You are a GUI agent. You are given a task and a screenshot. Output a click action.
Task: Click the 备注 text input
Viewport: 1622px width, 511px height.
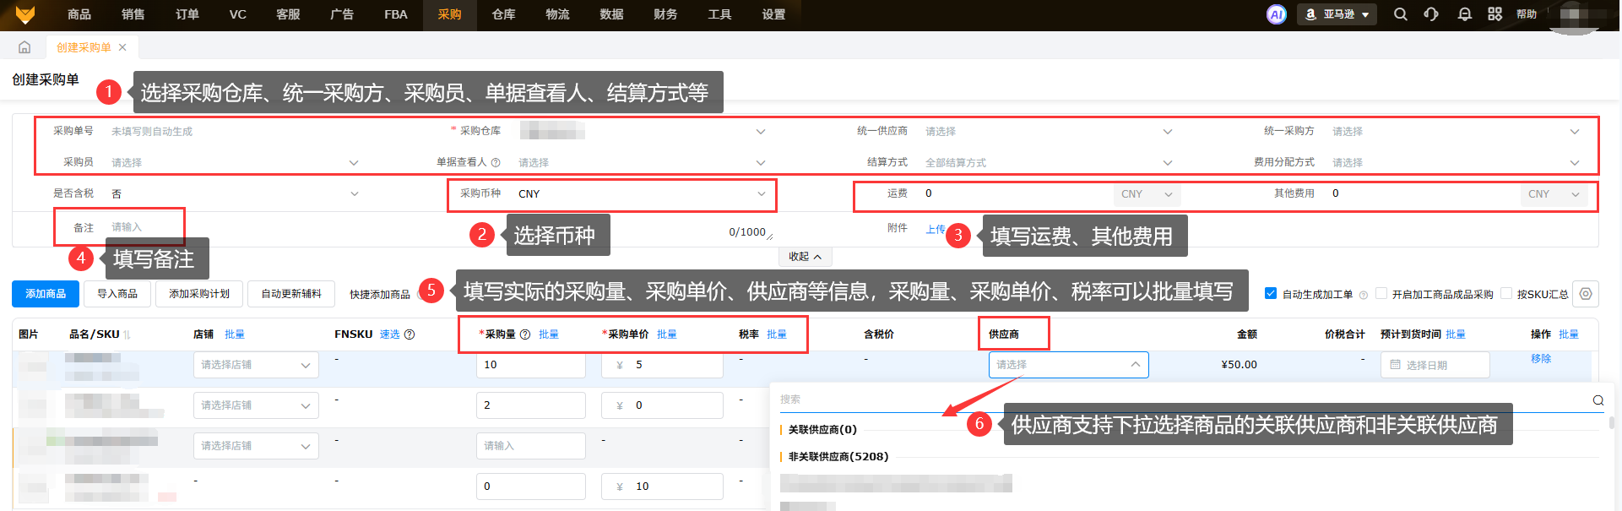(439, 227)
